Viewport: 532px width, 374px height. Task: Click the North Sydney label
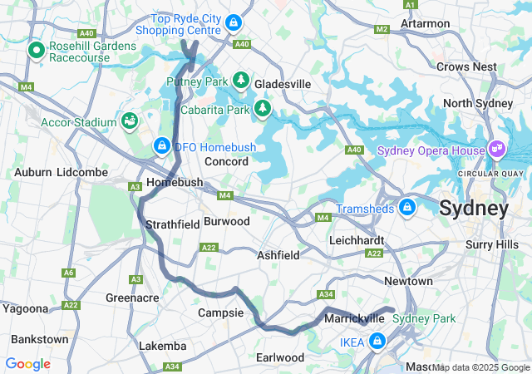click(x=478, y=104)
